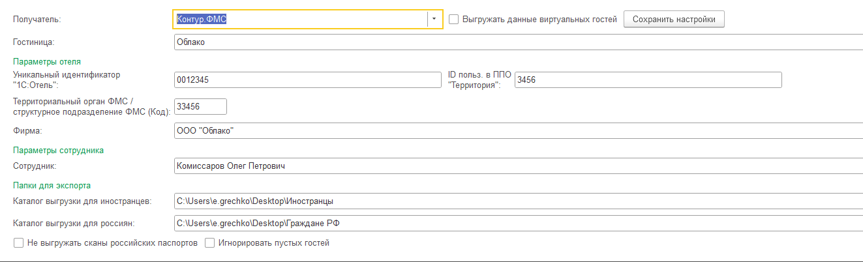
Task: Click the Гостиница field containing Облако
Action: point(515,42)
